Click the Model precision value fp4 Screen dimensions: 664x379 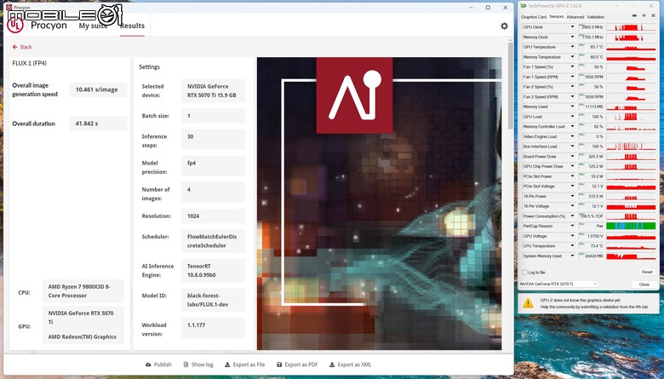click(x=213, y=165)
